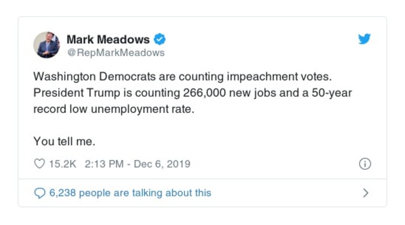Click the Twitter bird logo

[364, 39]
